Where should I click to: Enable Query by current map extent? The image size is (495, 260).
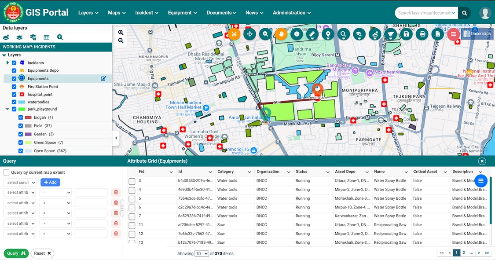point(7,172)
